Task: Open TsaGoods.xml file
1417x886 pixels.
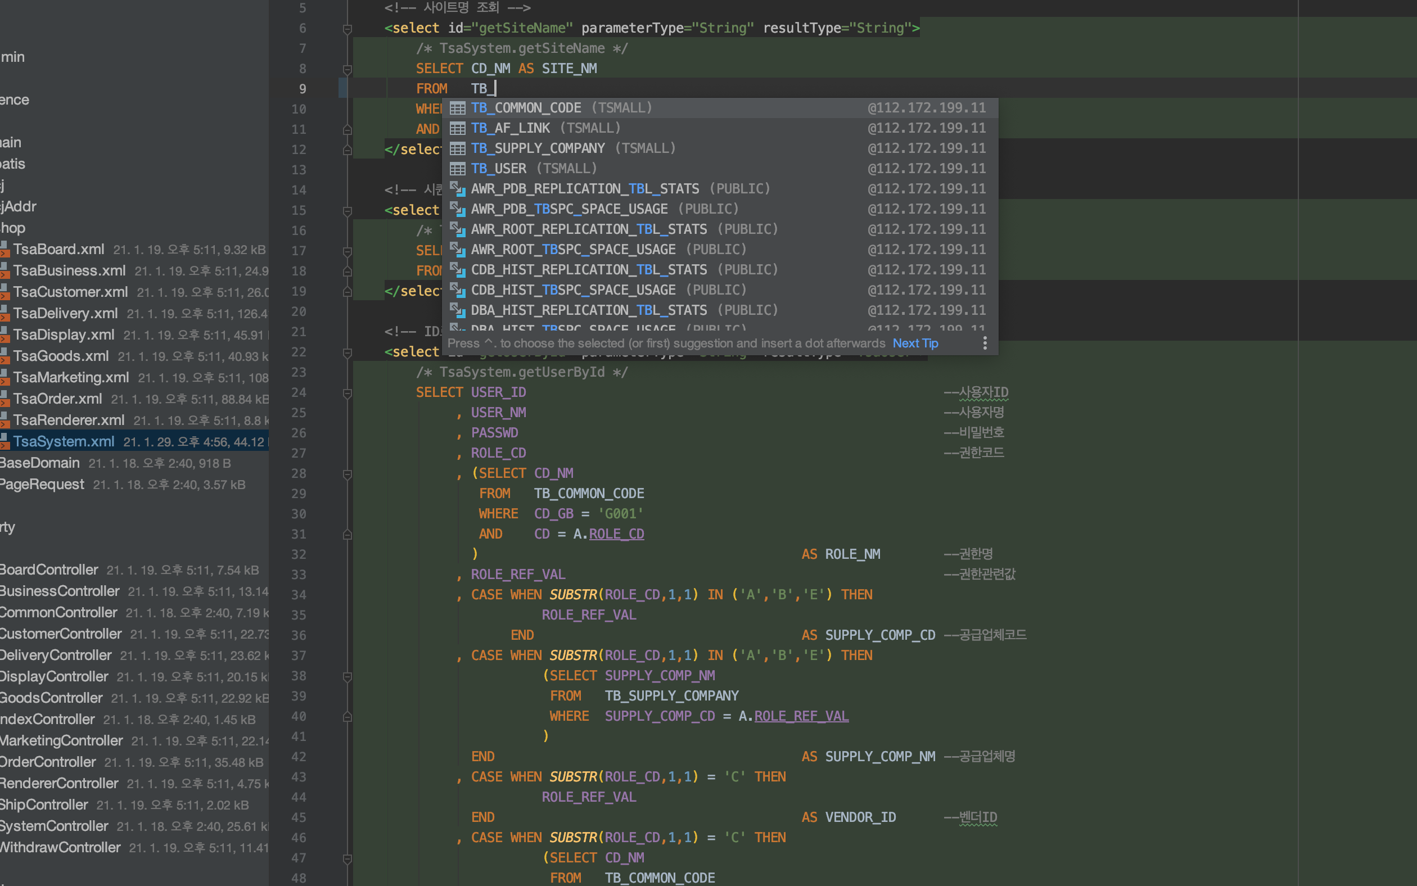Action: point(134,356)
